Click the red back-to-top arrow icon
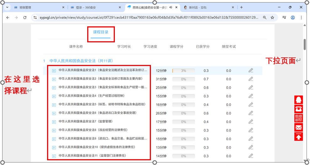Viewport: 310px width, 165px height. click(299, 136)
